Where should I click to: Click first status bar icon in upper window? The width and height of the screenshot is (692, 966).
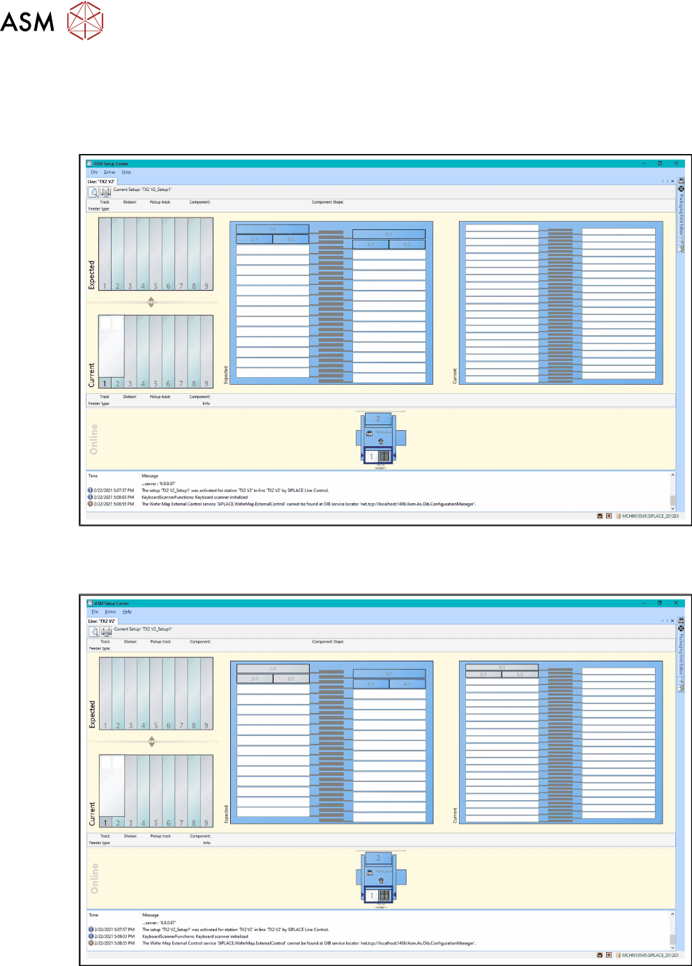coord(600,516)
